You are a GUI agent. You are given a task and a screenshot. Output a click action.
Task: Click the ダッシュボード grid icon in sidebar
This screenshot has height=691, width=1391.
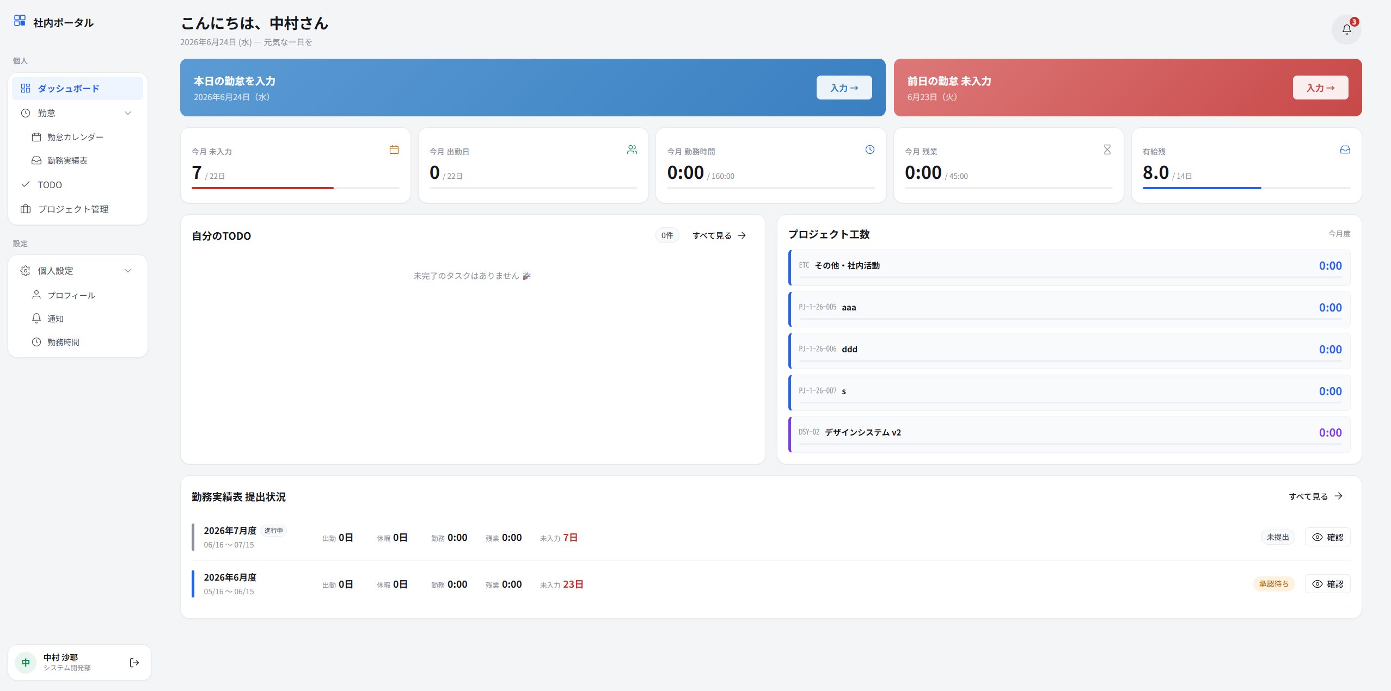point(26,88)
